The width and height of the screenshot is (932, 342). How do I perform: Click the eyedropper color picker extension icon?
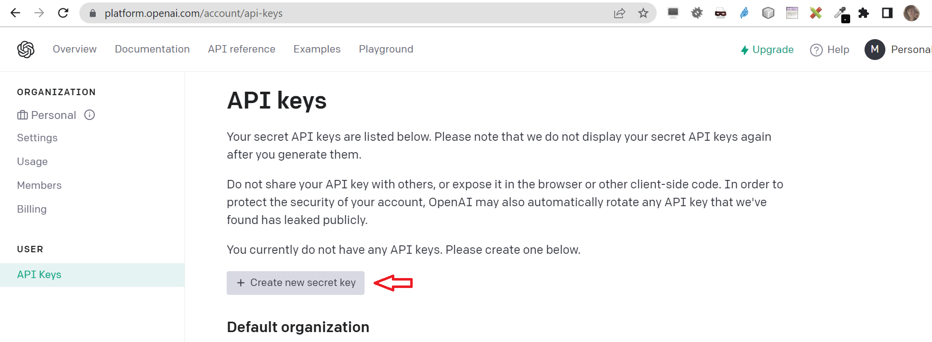(x=841, y=14)
